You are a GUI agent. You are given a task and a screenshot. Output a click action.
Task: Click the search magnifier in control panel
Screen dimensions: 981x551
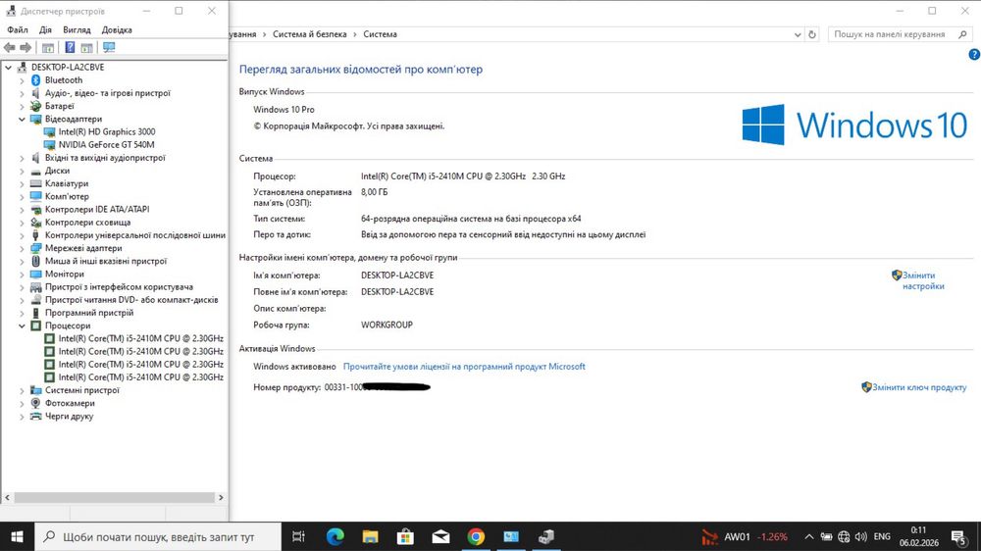963,34
